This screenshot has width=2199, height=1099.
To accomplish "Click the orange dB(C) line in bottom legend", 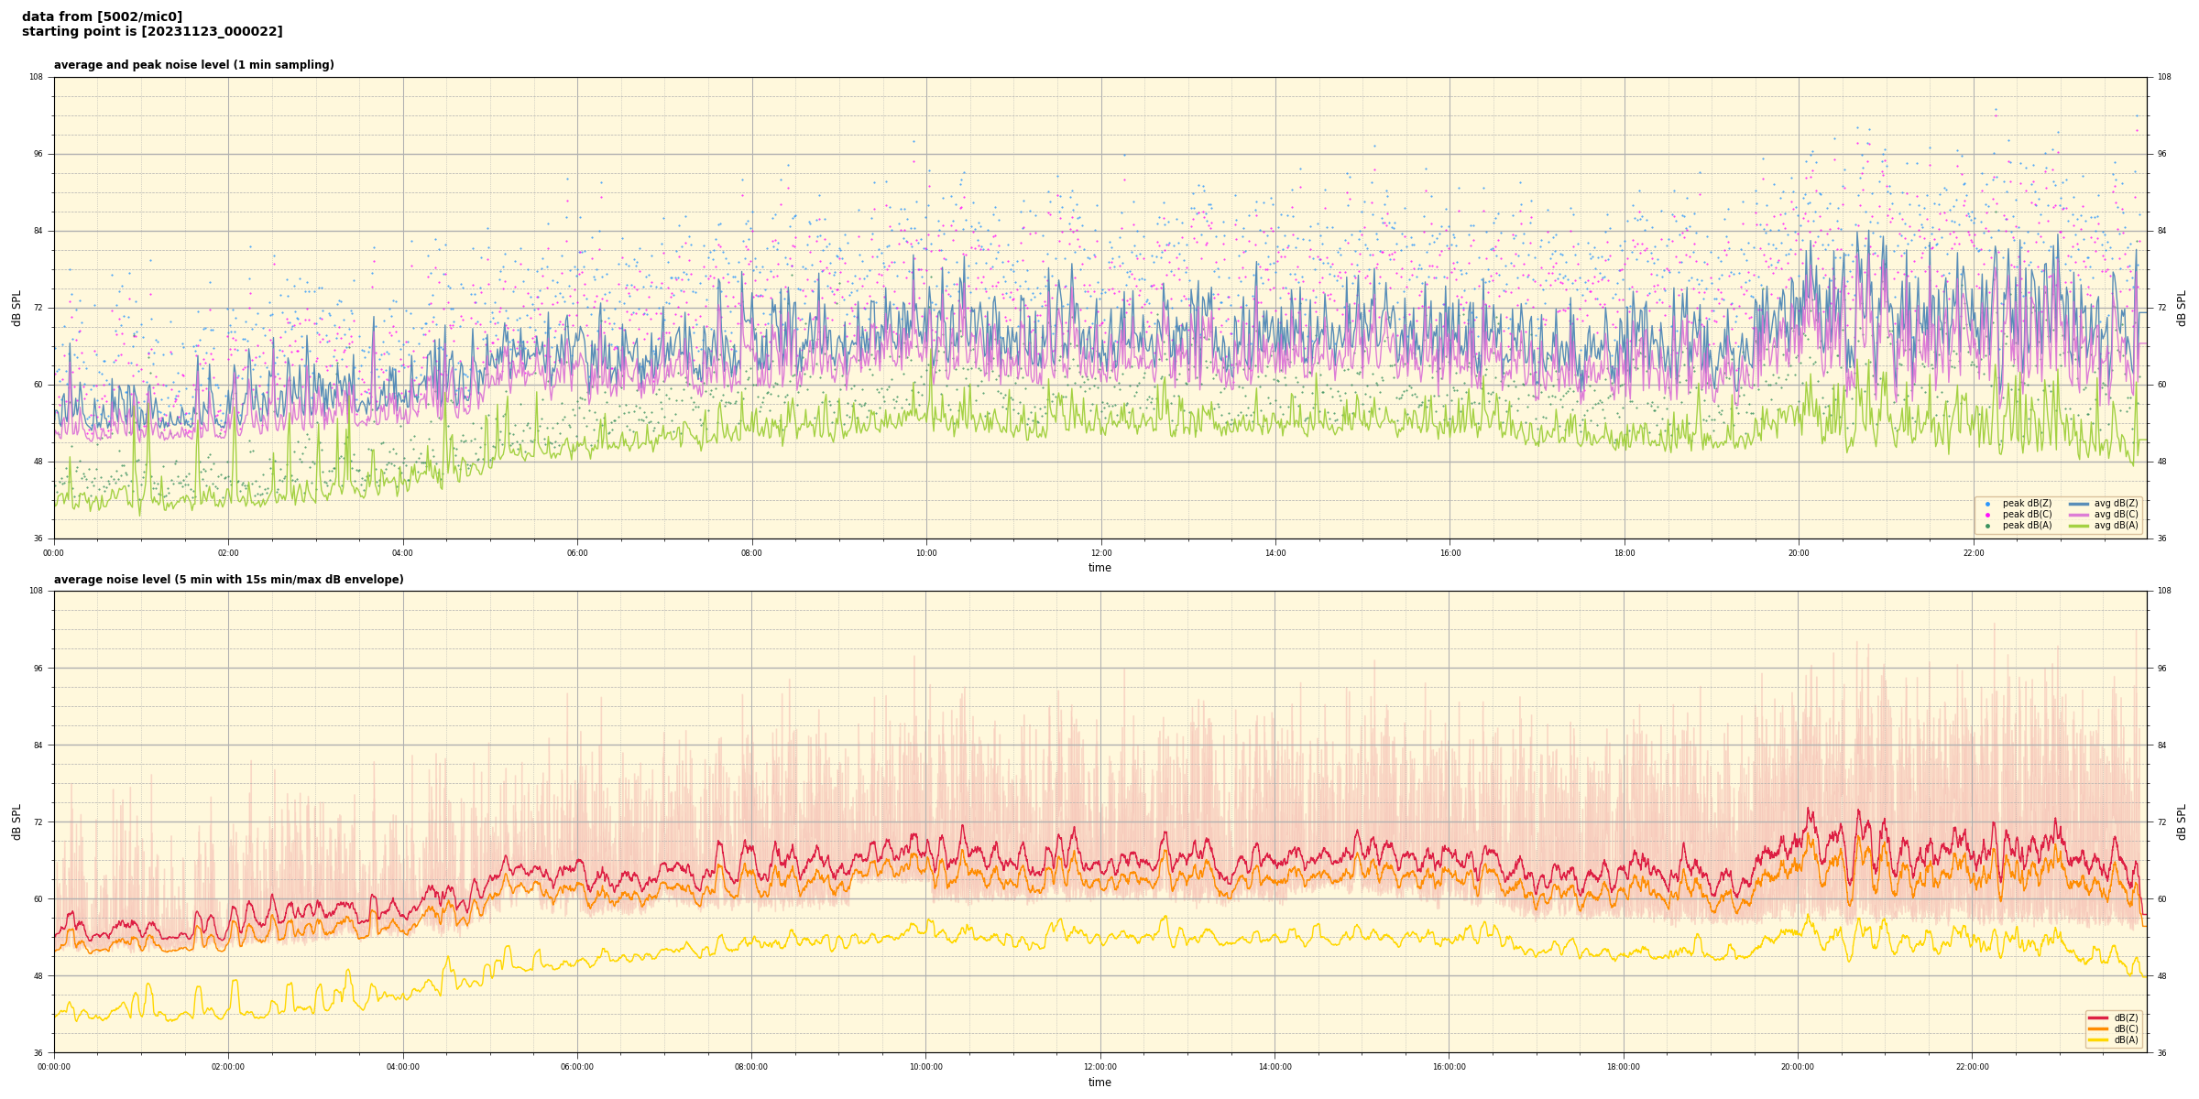I will pos(2097,1028).
